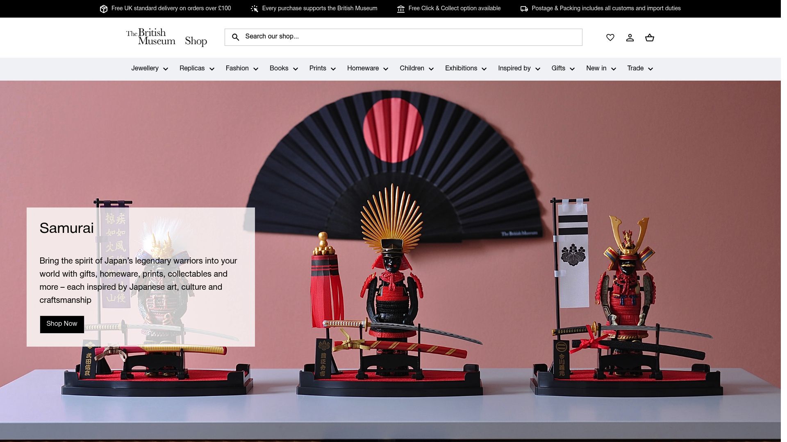Open the Jewellery category

(145, 68)
